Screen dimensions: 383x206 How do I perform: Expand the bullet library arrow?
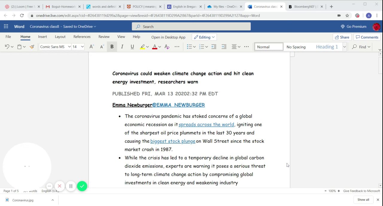(x=194, y=47)
